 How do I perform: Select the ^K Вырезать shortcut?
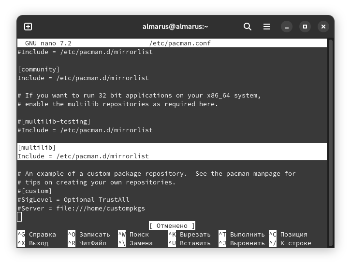pos(189,235)
